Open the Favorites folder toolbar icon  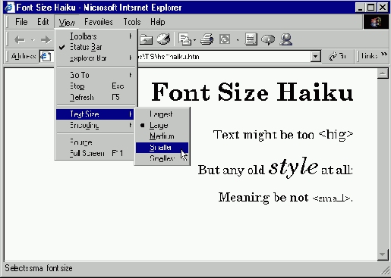coord(146,39)
